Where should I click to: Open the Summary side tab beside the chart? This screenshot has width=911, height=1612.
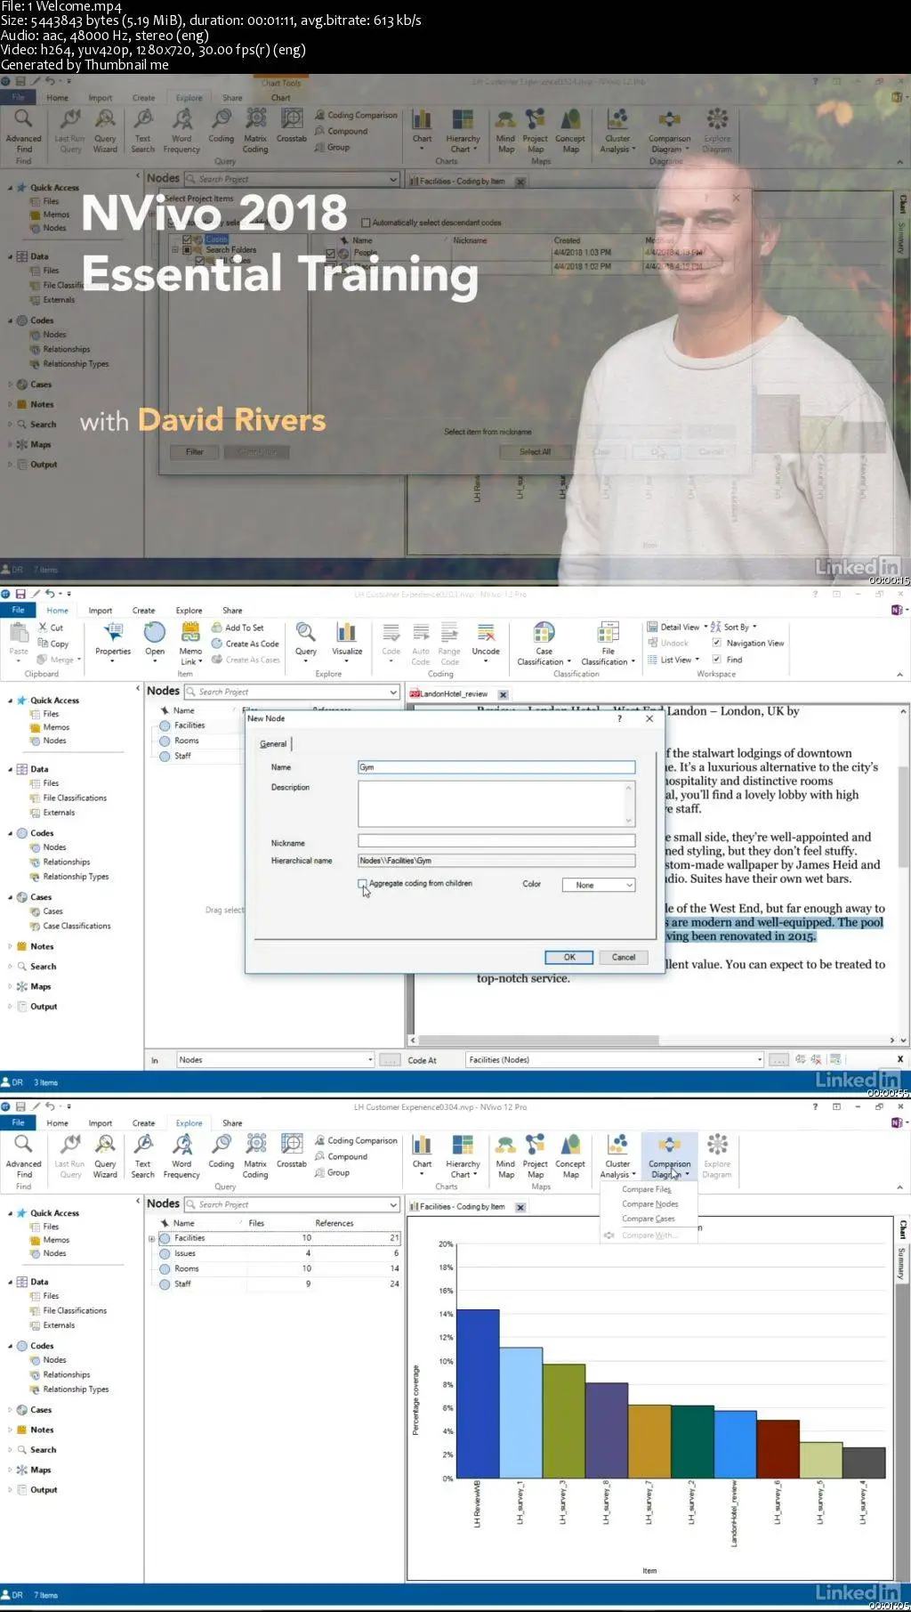pos(901,1263)
